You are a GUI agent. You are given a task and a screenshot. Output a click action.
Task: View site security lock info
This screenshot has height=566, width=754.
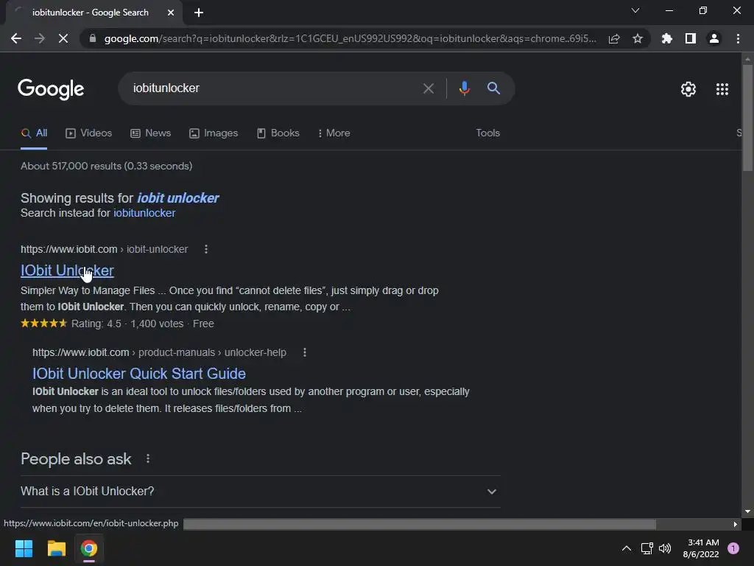92,38
